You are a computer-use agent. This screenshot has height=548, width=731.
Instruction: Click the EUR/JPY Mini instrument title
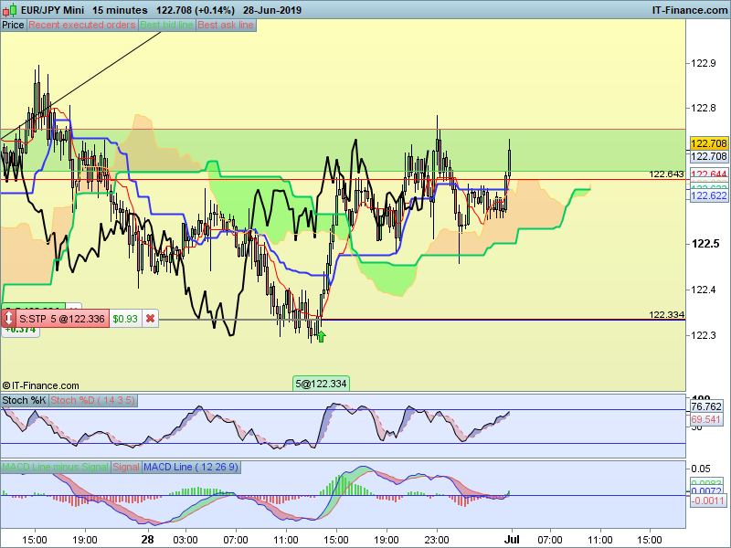52,10
